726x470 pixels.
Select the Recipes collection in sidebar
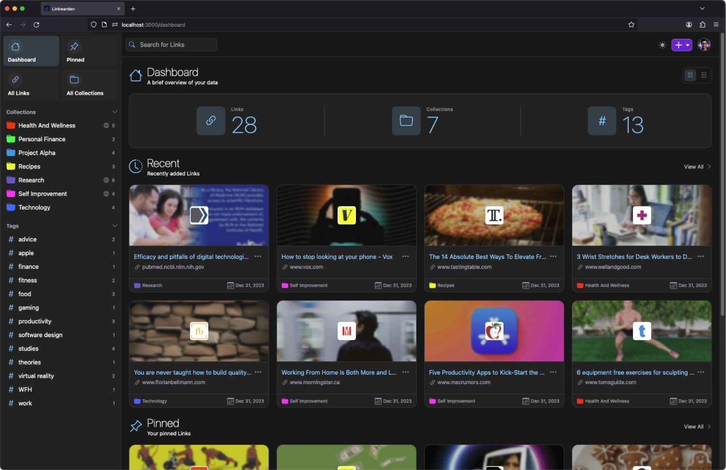tap(61, 166)
